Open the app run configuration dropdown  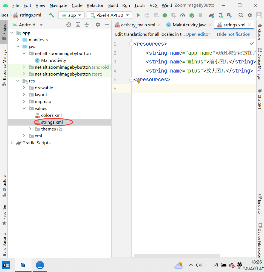71,15
